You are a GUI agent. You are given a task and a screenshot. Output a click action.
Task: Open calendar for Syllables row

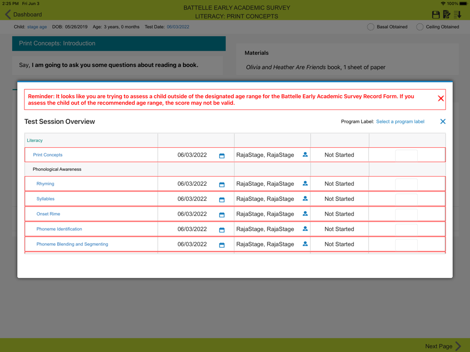222,199
